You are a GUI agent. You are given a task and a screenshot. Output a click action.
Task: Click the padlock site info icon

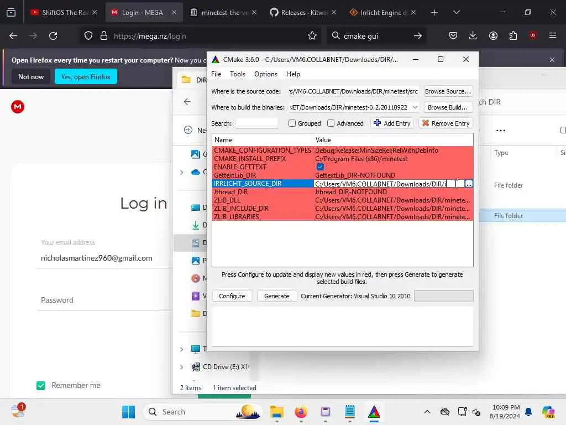[104, 36]
